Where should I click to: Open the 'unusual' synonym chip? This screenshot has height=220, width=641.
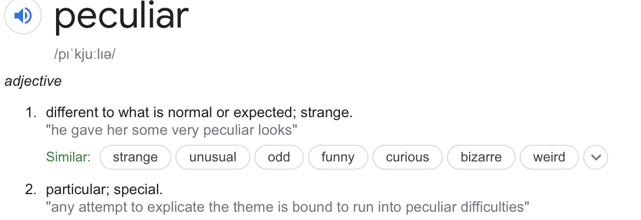[213, 157]
